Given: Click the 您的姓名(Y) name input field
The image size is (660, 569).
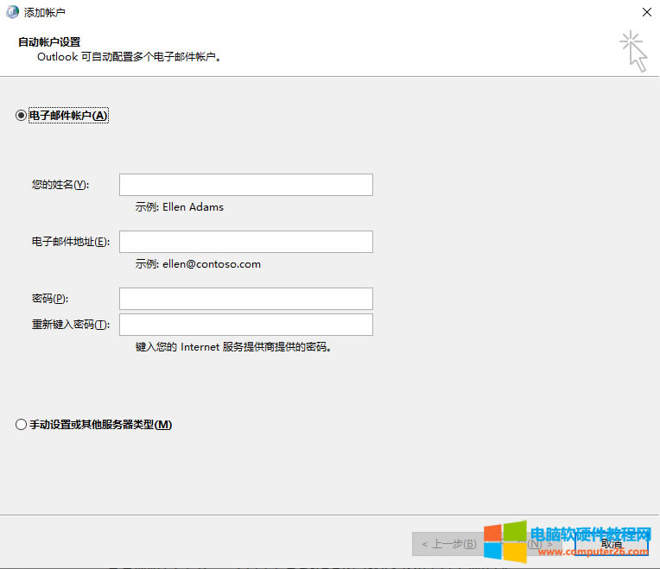Looking at the screenshot, I should click(245, 185).
